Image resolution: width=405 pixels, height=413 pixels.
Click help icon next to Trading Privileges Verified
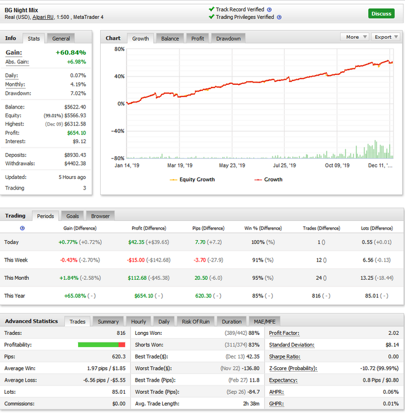click(279, 18)
